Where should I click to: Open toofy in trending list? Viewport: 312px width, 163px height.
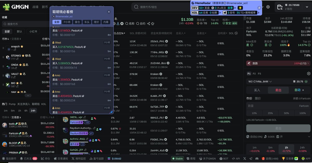tap(28, 125)
